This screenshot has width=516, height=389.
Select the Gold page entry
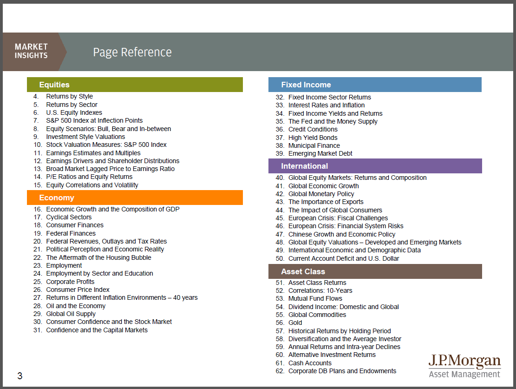295,323
